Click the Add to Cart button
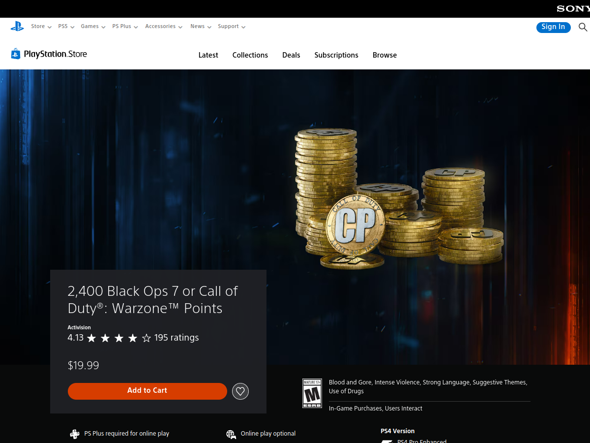The image size is (590, 443). 147,391
